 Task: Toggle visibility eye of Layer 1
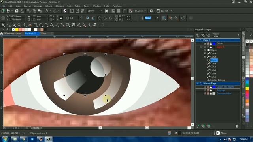click(x=205, y=47)
